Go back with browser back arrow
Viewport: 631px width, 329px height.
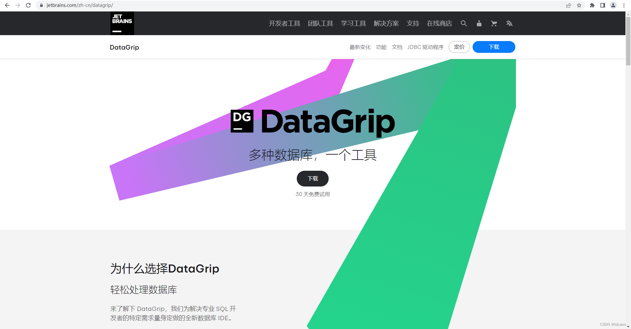(x=7, y=5)
